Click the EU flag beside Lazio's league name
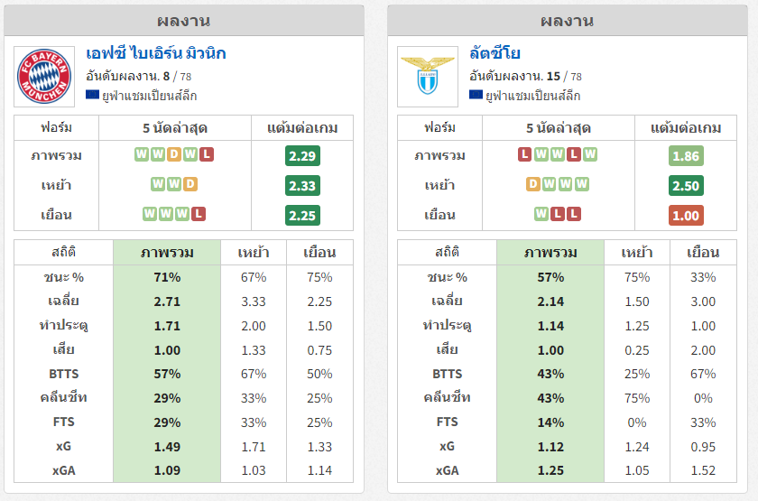Screen dimensions: 758x501 [x=476, y=95]
